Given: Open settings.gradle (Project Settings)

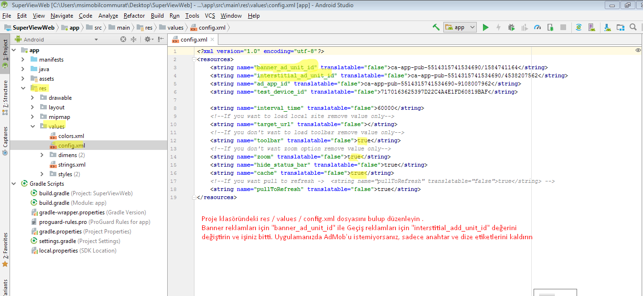Looking at the screenshot, I should point(75,241).
